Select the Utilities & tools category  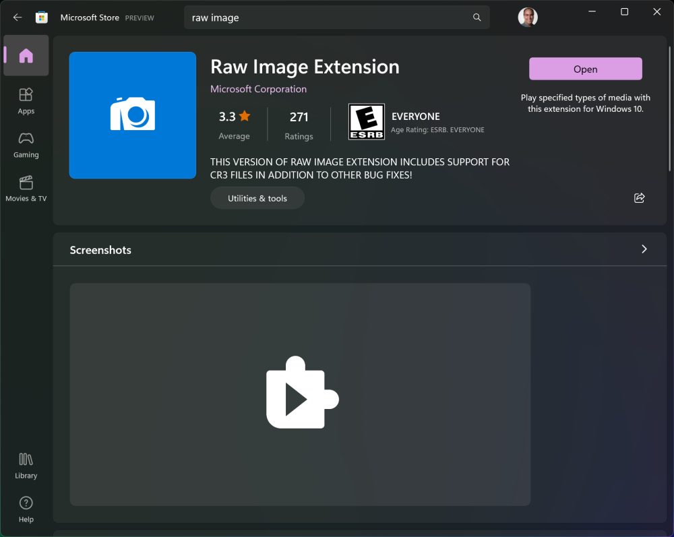tap(257, 198)
